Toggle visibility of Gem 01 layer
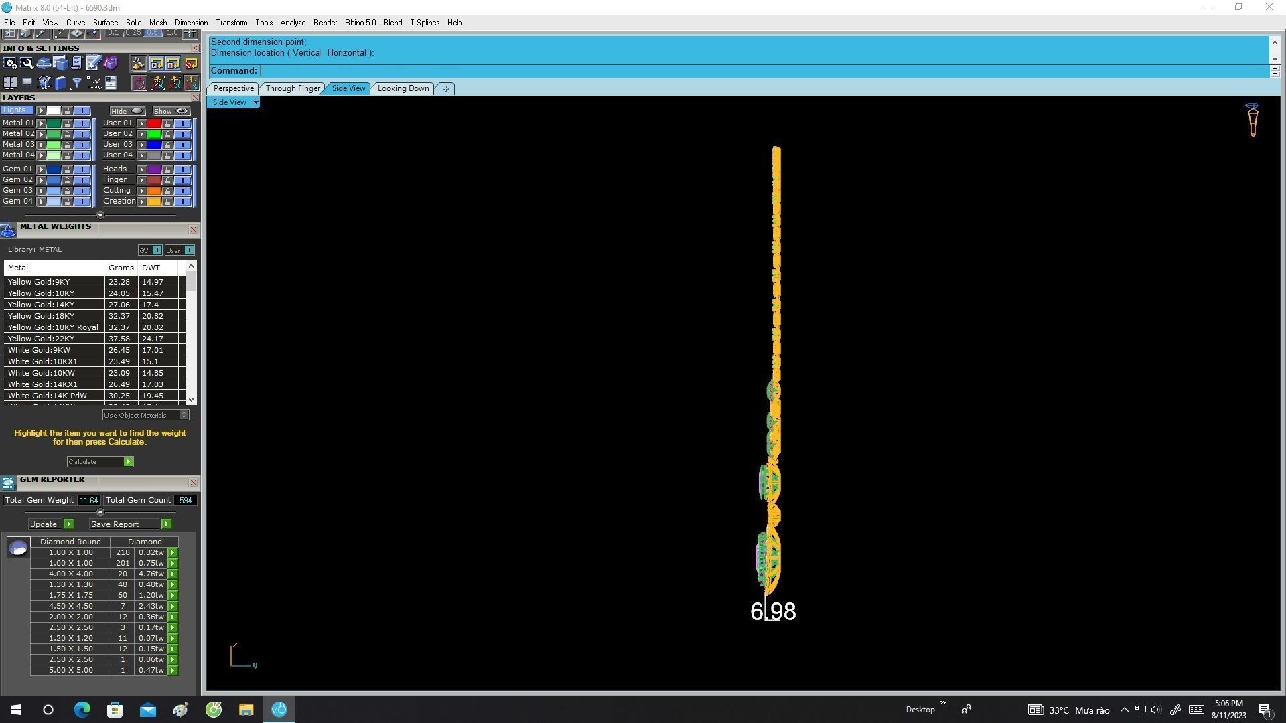 pyautogui.click(x=82, y=169)
